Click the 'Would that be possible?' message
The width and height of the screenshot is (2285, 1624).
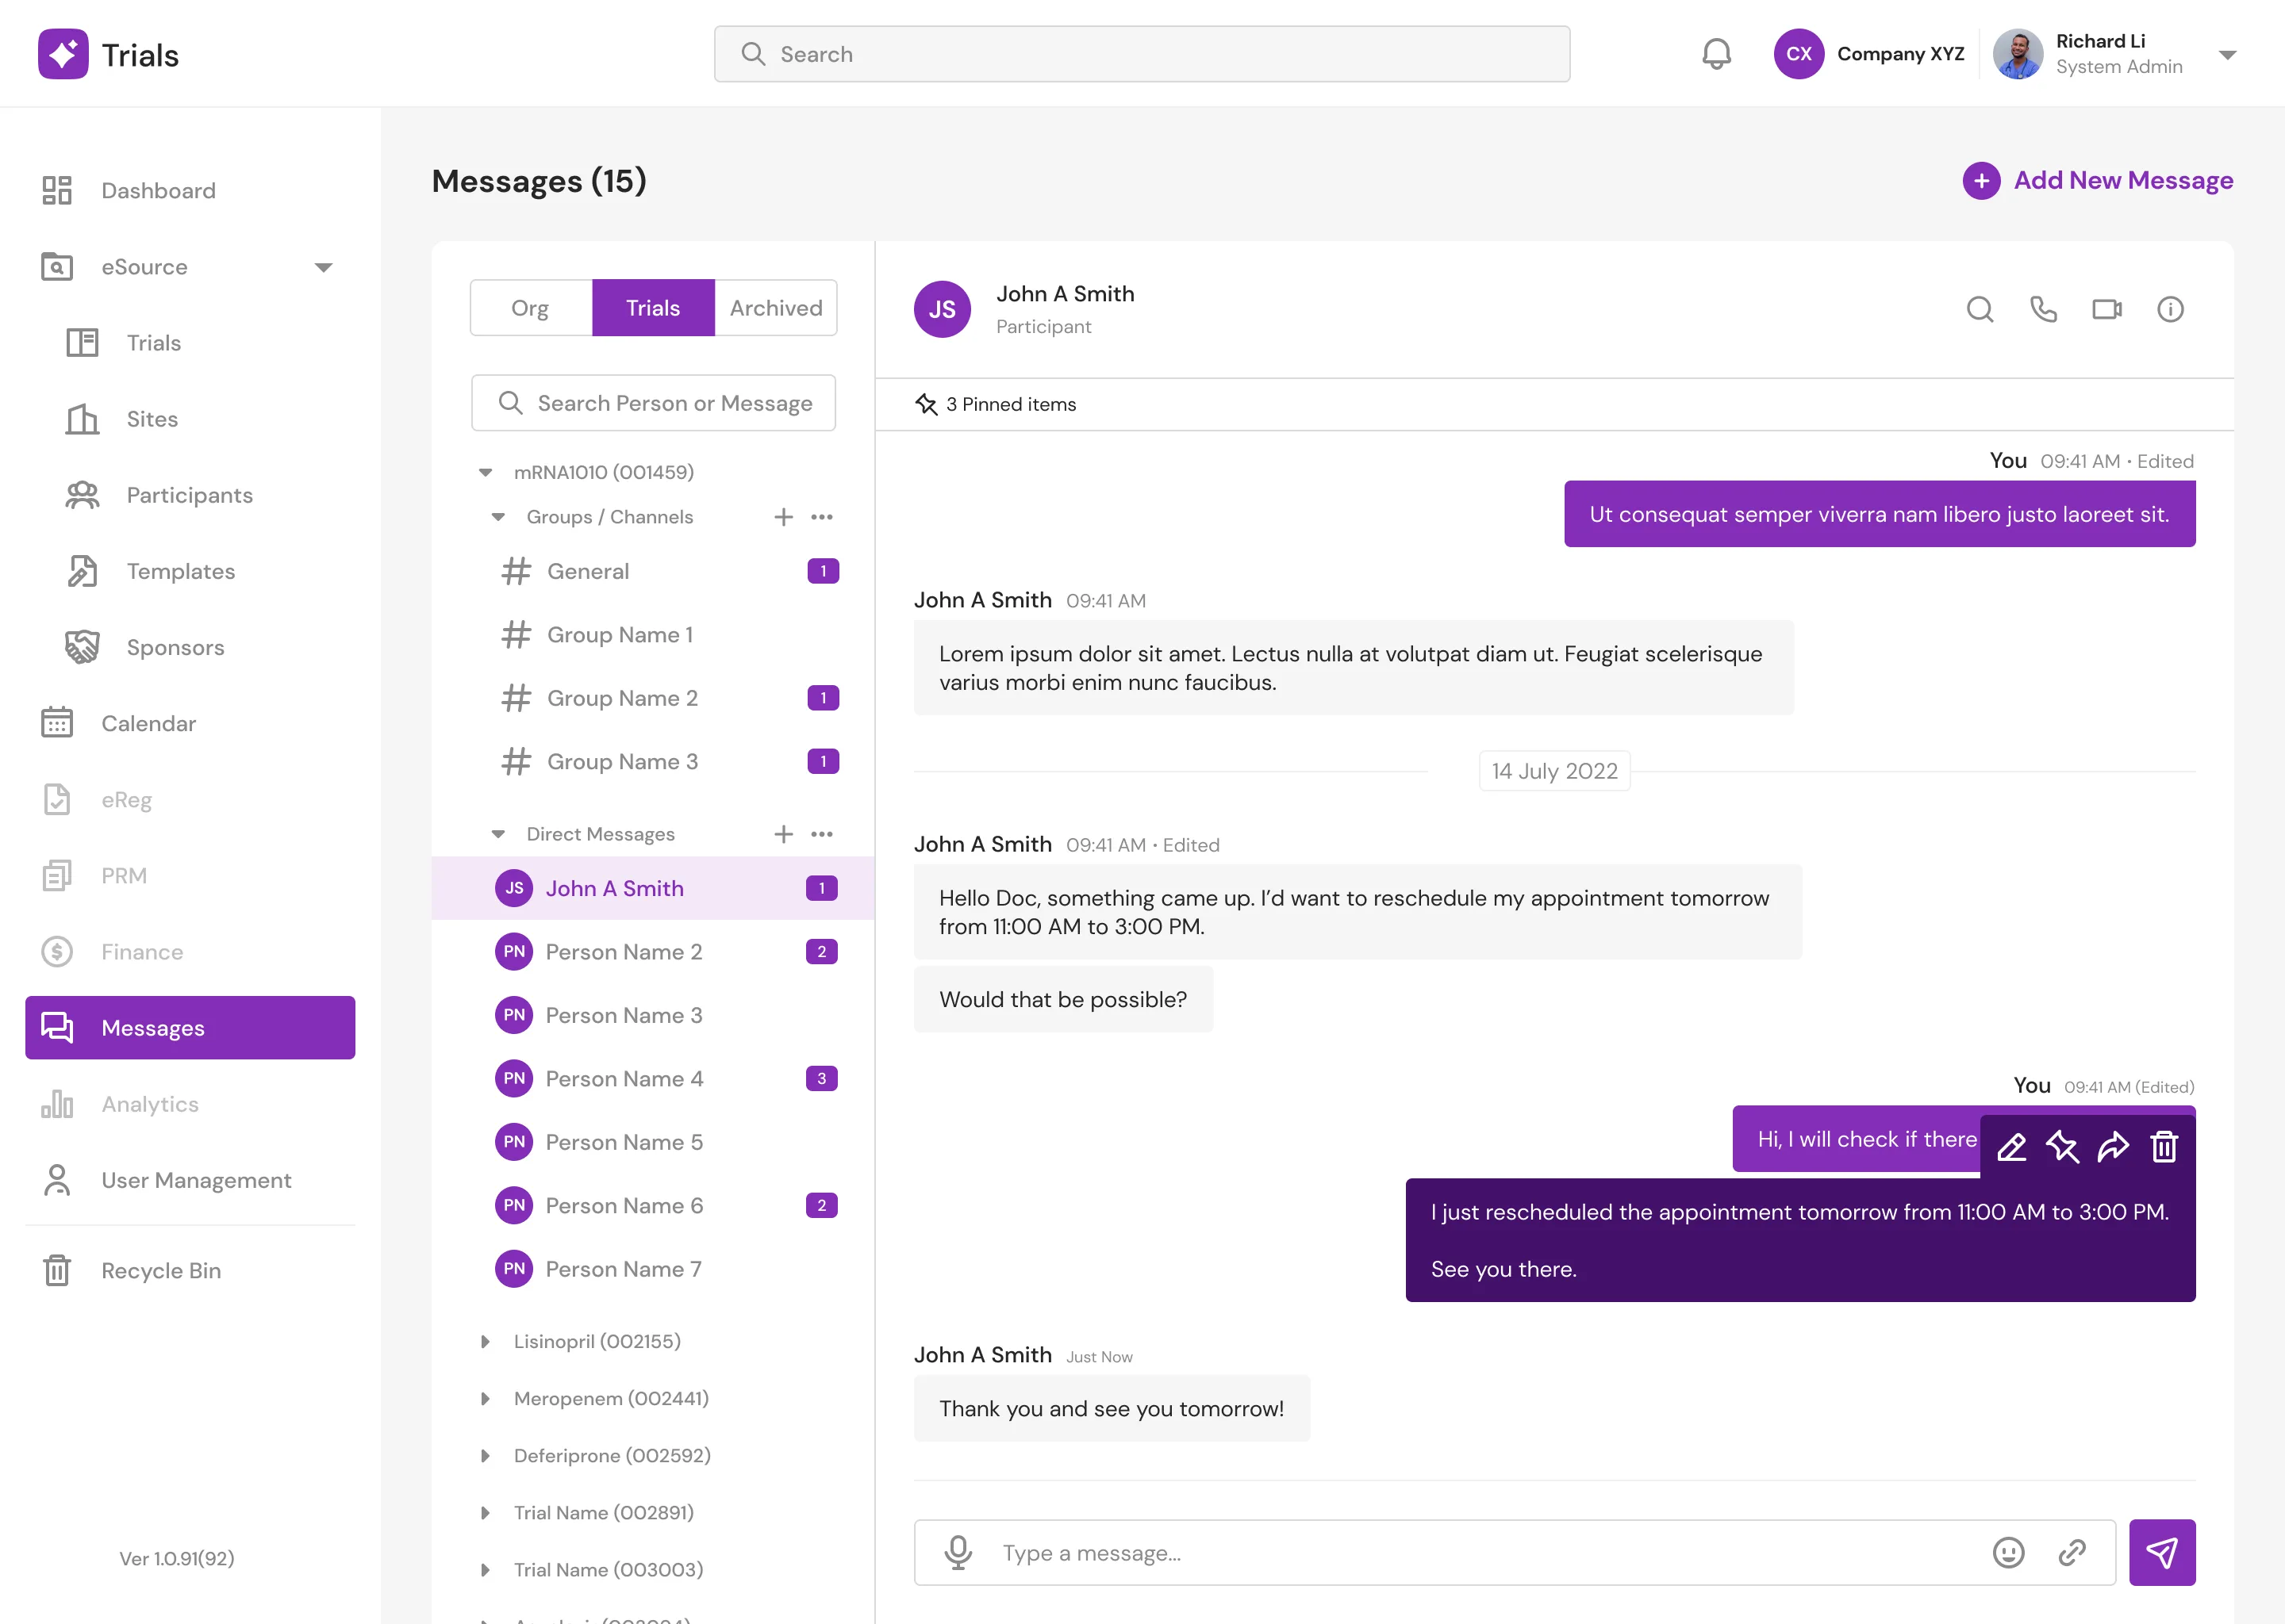tap(1062, 999)
